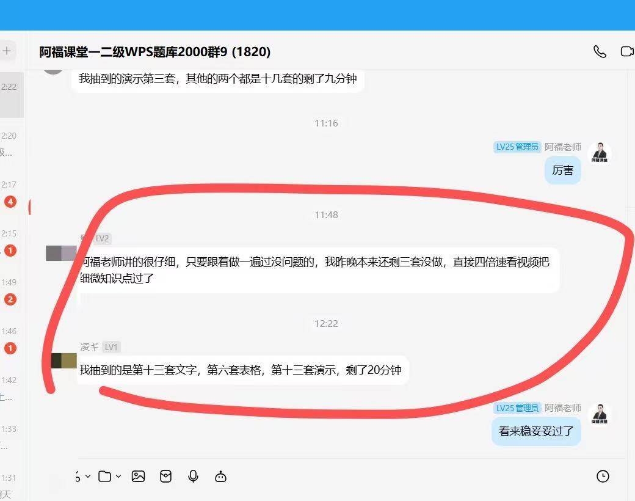
Task: Click the 12:22 timestamp
Action: pos(326,323)
